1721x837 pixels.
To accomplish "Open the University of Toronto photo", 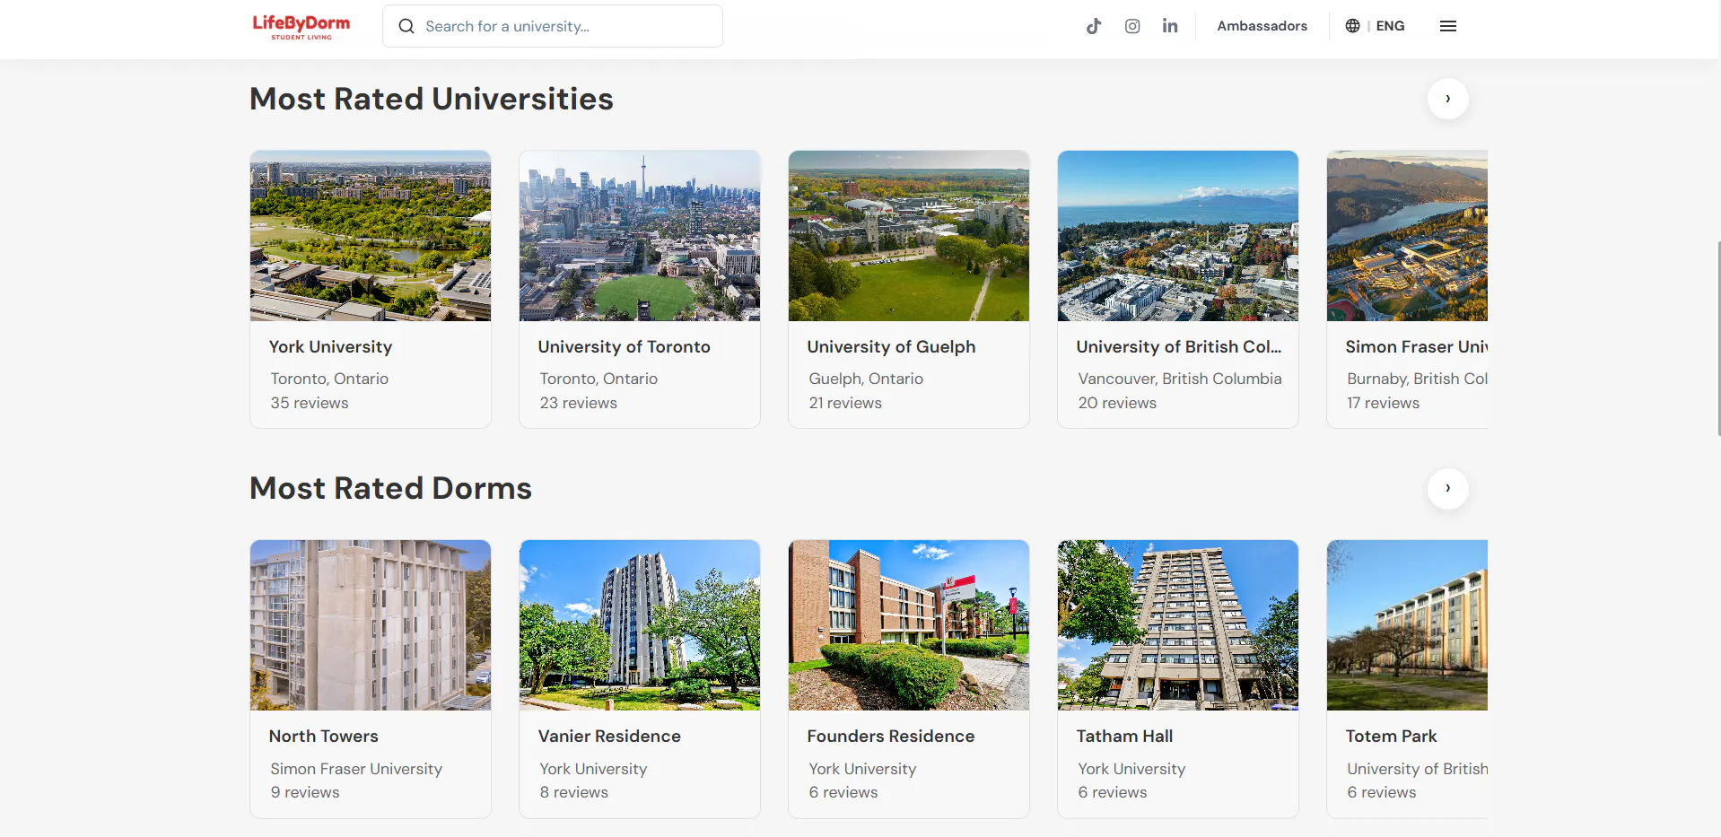I will click(640, 236).
